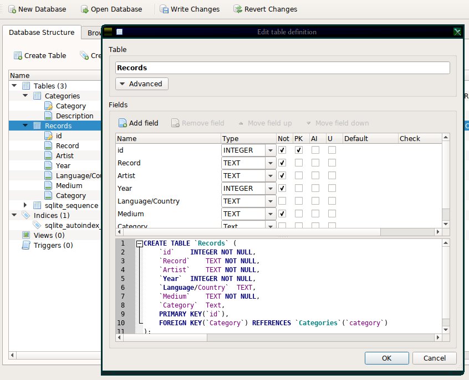Viewport: 469px width, 380px height.
Task: Toggle the PK checkbox for id field
Action: [x=299, y=150]
